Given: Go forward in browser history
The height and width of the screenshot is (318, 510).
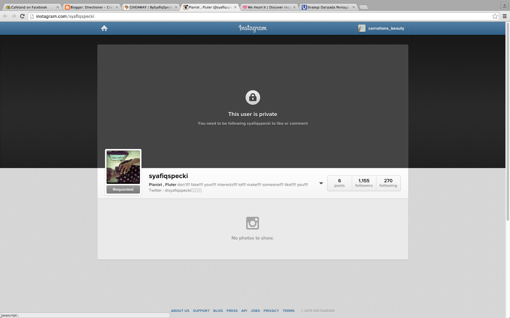Looking at the screenshot, I should [14, 16].
